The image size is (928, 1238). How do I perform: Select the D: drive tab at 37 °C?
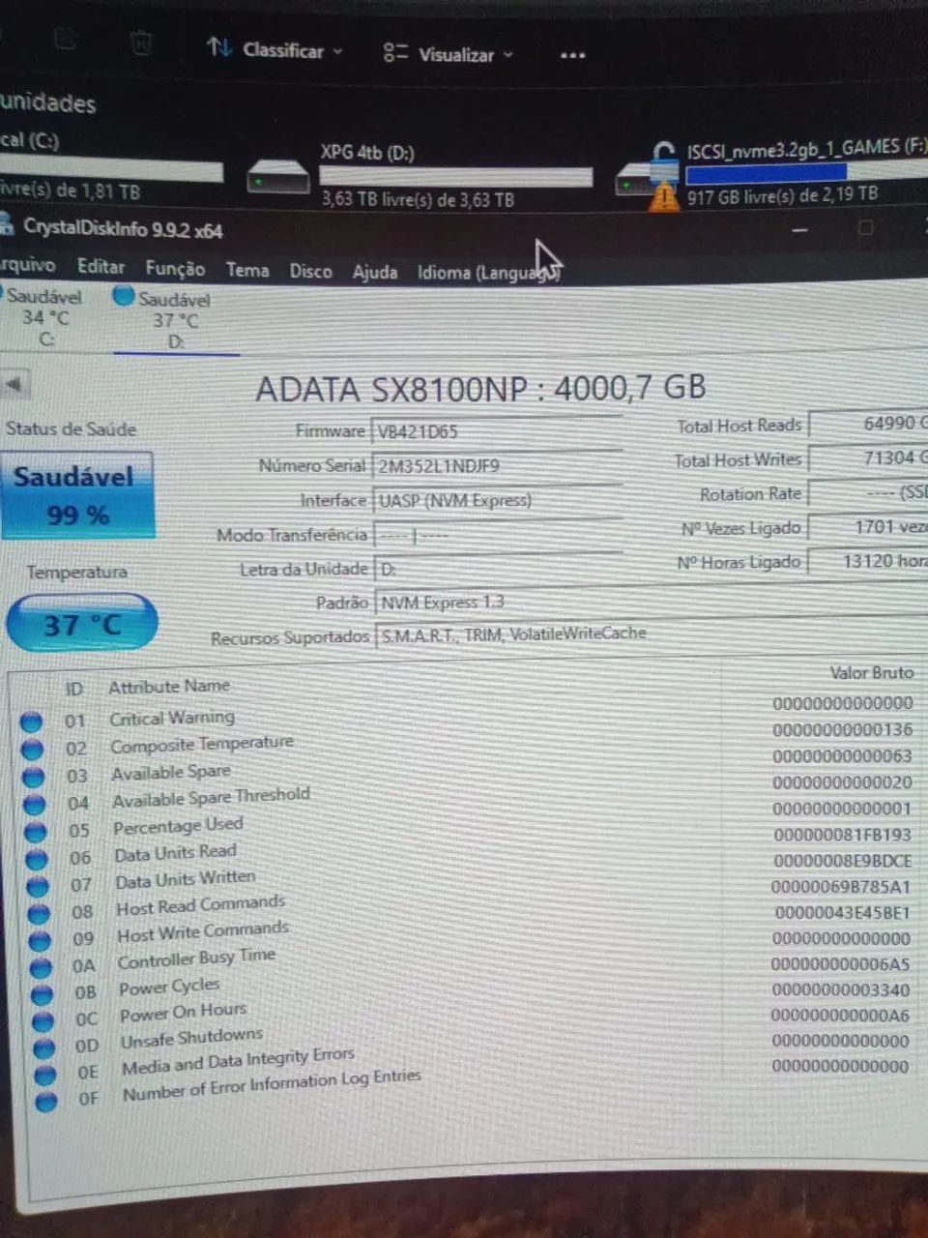point(174,320)
